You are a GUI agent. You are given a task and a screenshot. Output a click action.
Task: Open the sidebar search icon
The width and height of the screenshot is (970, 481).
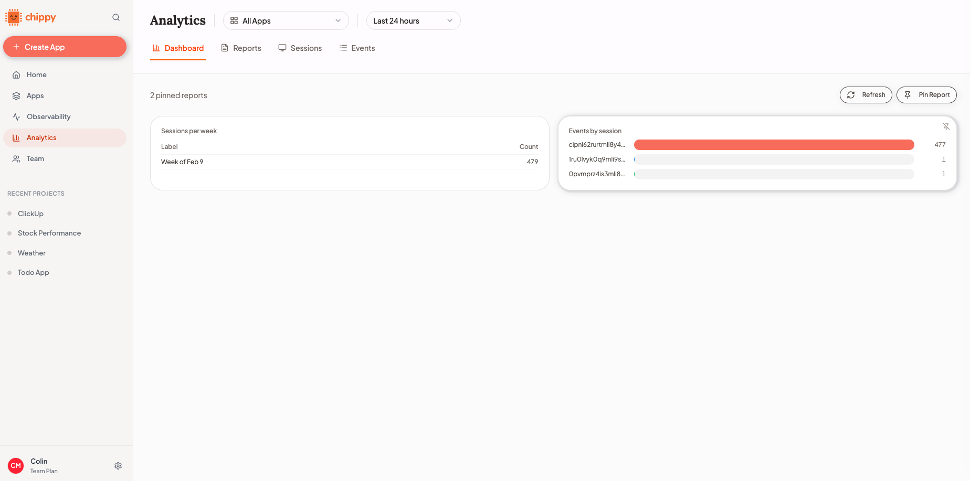point(116,17)
